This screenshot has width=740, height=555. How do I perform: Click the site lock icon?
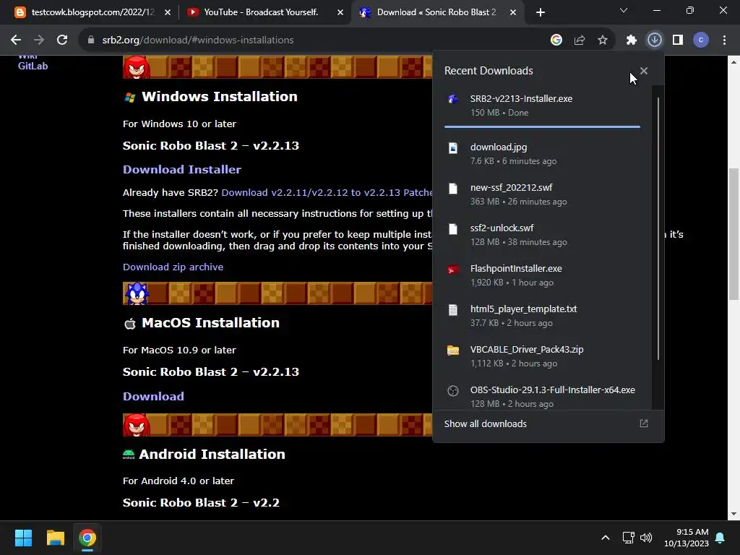tap(91, 40)
